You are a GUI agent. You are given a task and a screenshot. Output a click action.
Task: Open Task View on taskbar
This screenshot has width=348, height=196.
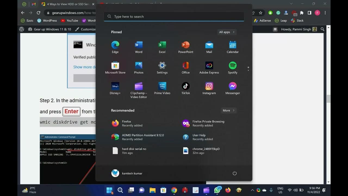point(131,190)
